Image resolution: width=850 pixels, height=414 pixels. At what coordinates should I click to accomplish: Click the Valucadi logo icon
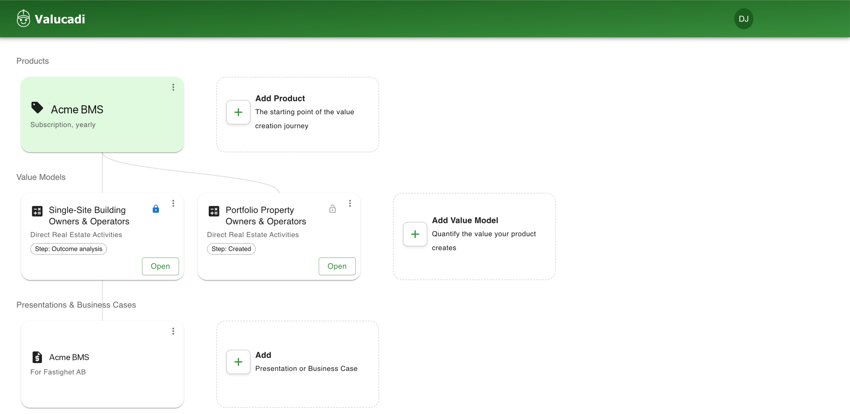click(23, 19)
